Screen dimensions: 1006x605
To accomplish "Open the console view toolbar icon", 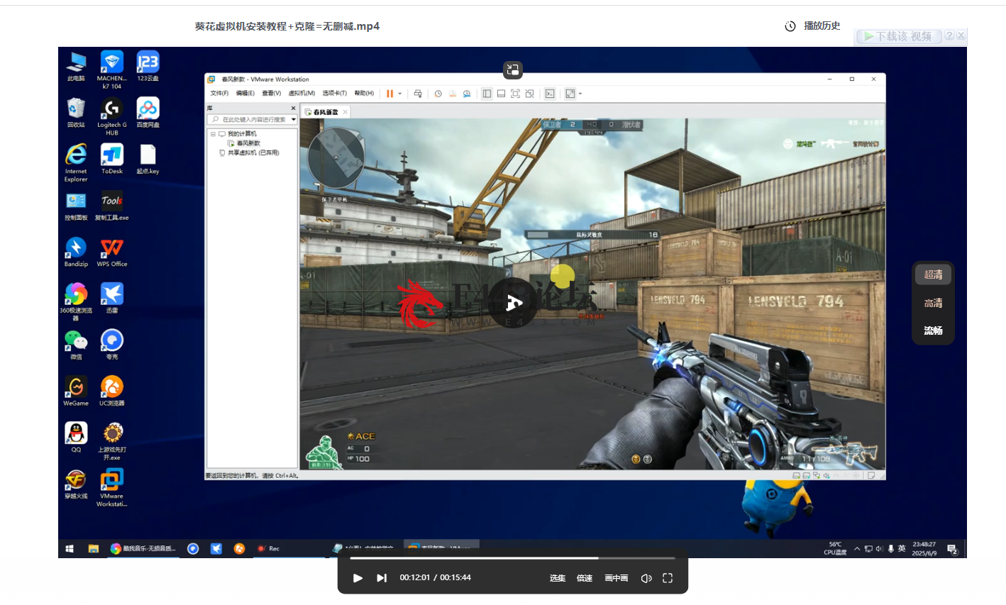I will (550, 94).
